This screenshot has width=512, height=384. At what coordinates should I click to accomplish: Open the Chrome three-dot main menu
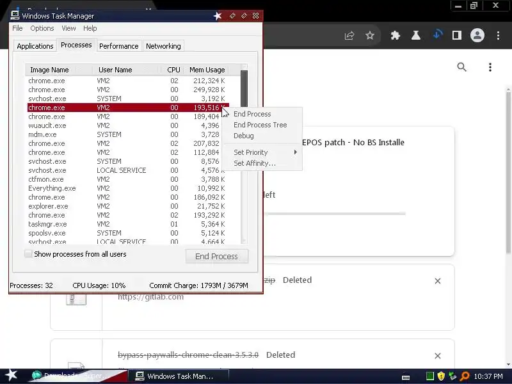coord(498,35)
